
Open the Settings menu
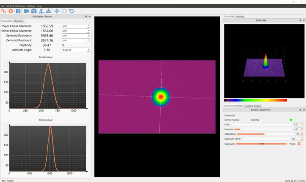click(31, 6)
